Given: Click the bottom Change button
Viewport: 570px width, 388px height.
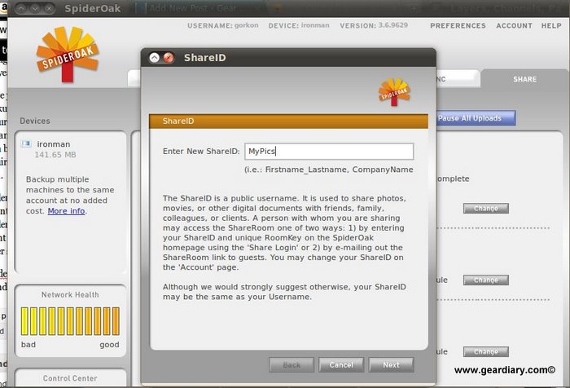Looking at the screenshot, I should click(x=485, y=351).
